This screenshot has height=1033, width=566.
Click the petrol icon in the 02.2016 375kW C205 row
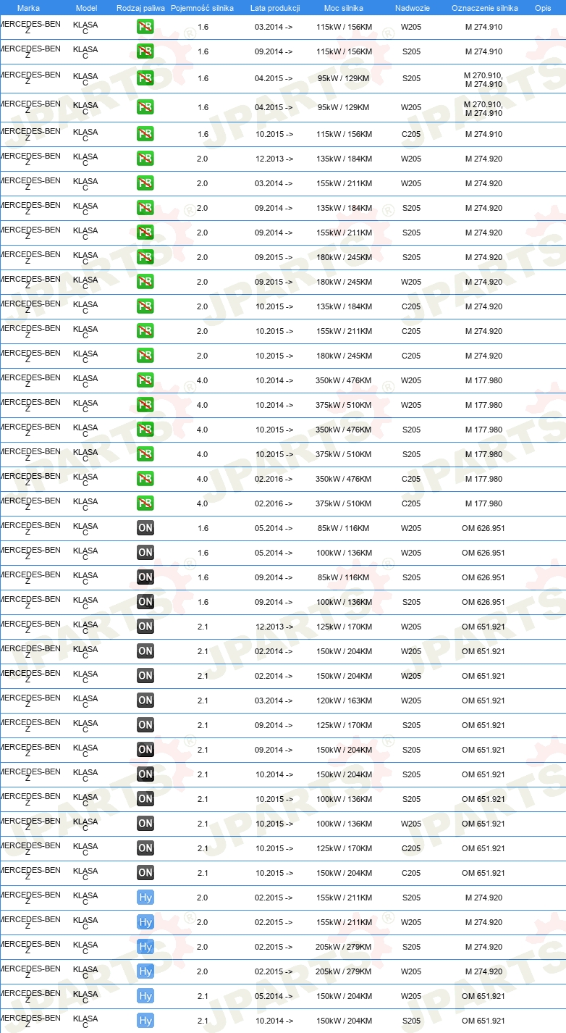click(145, 503)
